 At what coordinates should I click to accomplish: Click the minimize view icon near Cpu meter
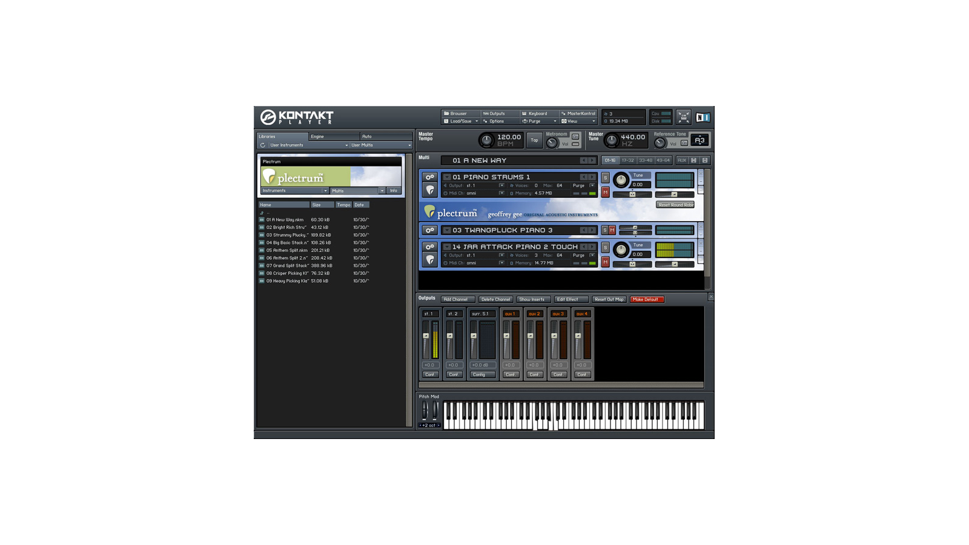(683, 117)
